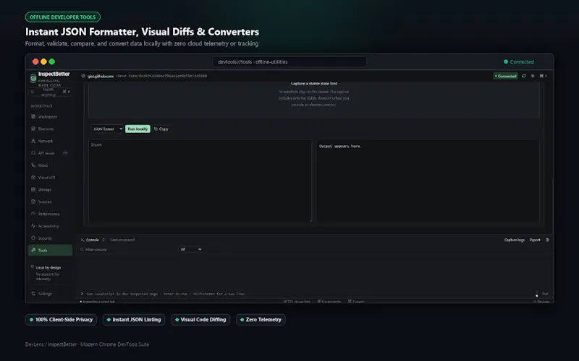Open the API tester in sidebar

(x=50, y=153)
